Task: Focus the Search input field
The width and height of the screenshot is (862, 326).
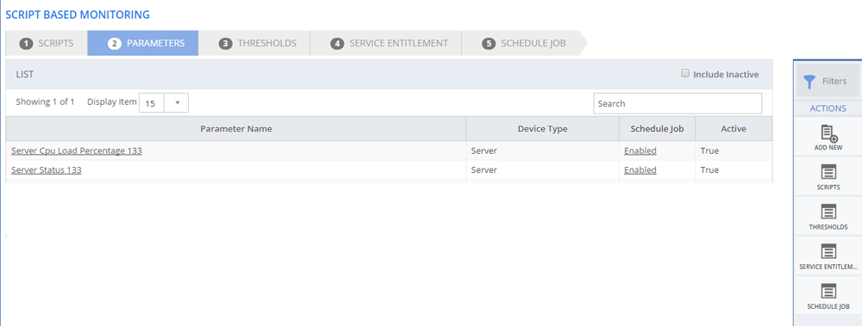Action: pyautogui.click(x=678, y=103)
